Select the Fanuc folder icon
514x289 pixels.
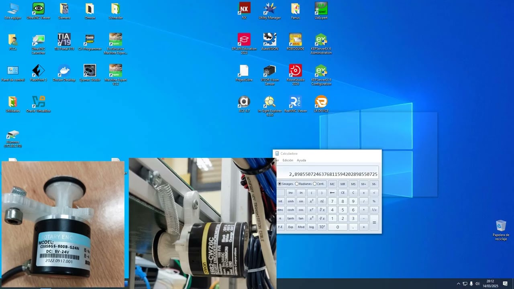coord(296,11)
